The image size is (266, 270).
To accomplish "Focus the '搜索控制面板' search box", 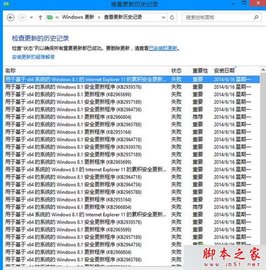I will pos(218,18).
